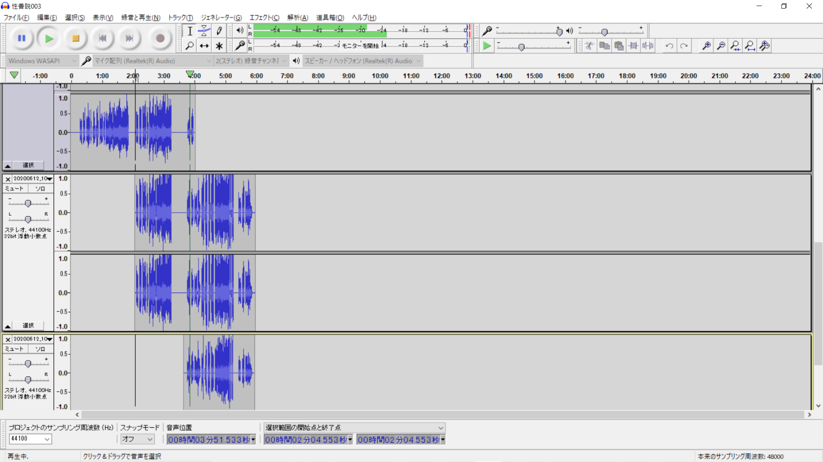The image size is (823, 462).
Task: Select the Draw pencil tool
Action: (x=219, y=31)
